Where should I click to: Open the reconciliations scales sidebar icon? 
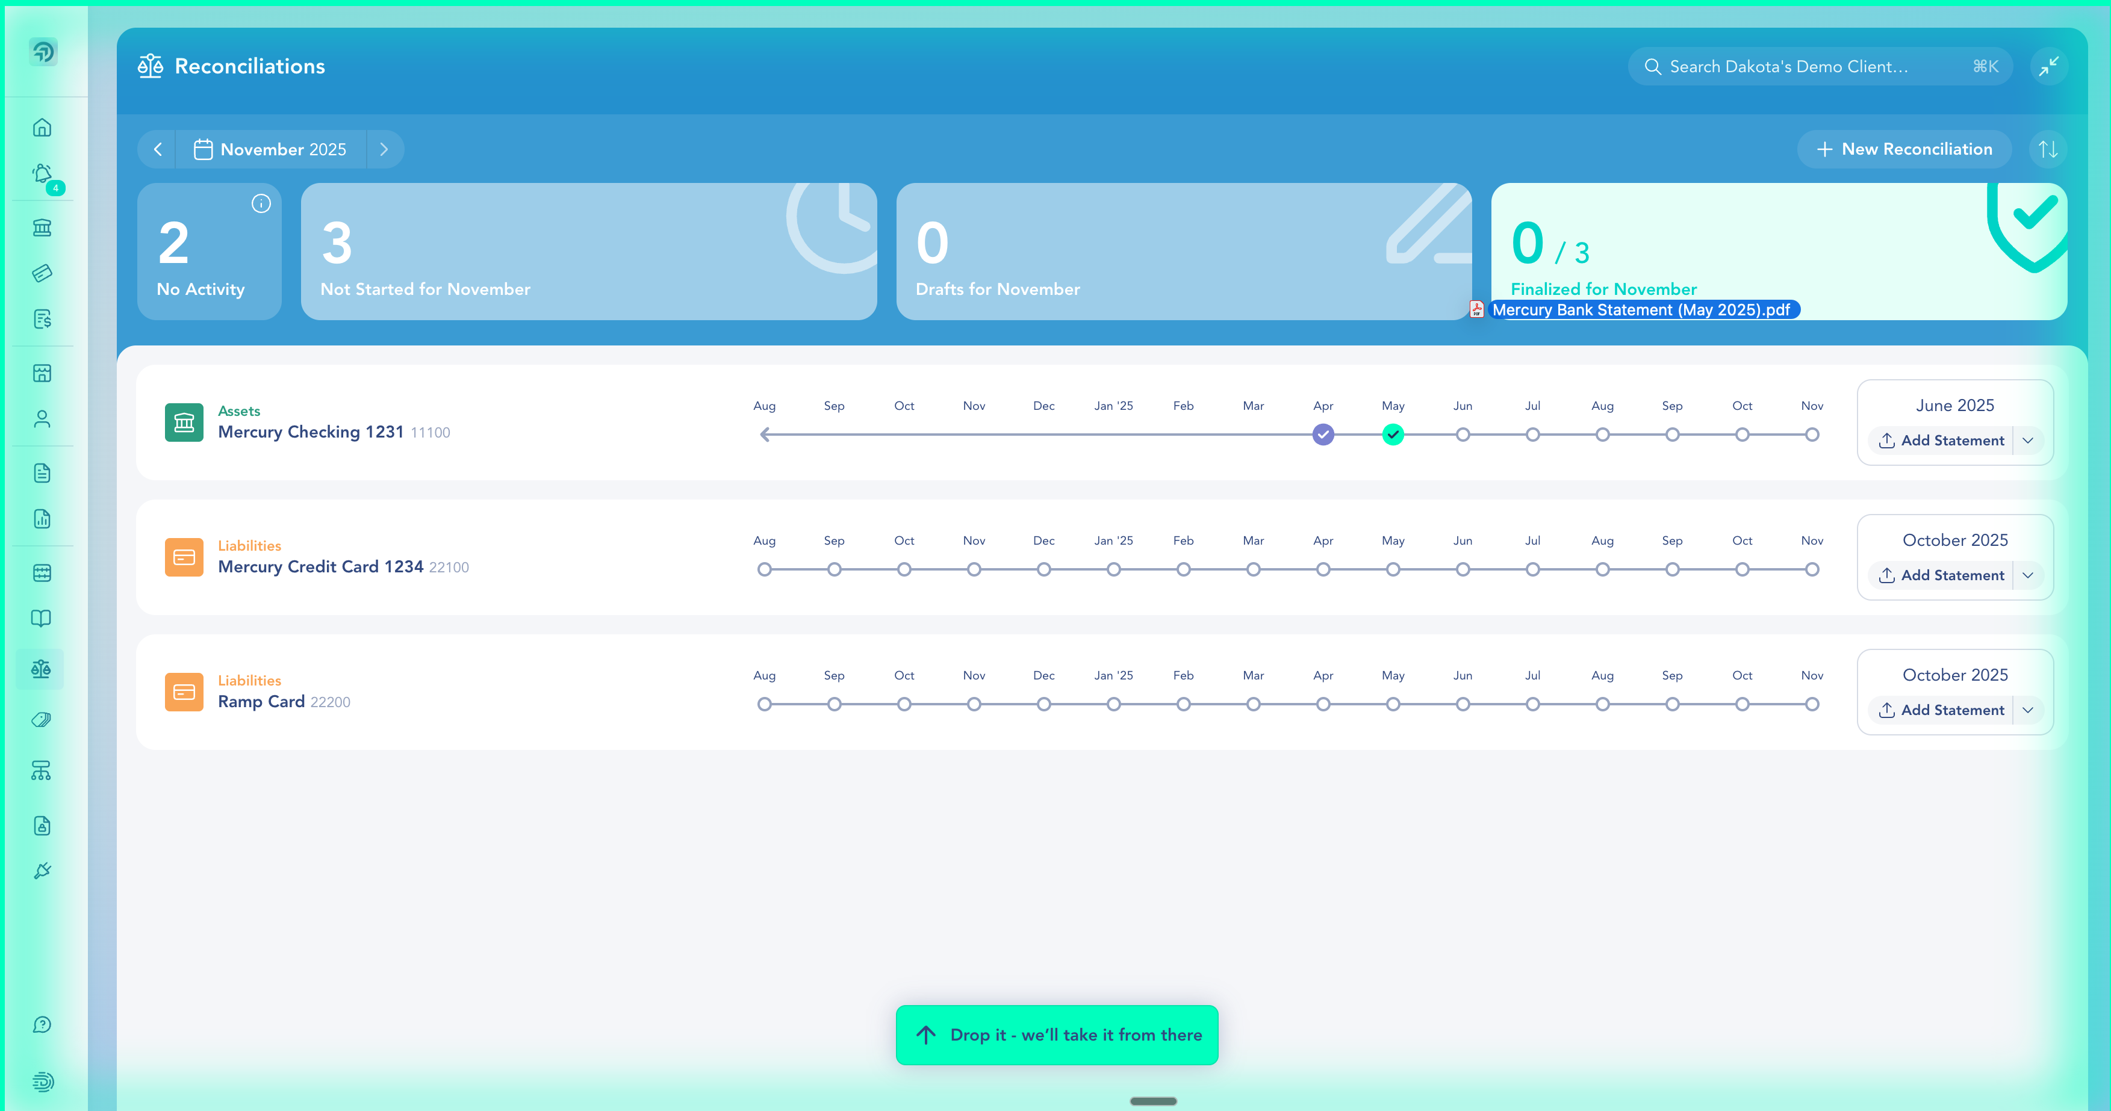tap(41, 669)
